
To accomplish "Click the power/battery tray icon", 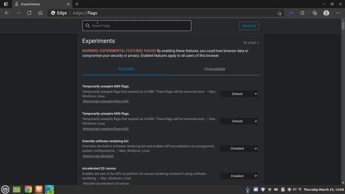I will (x=282, y=189).
